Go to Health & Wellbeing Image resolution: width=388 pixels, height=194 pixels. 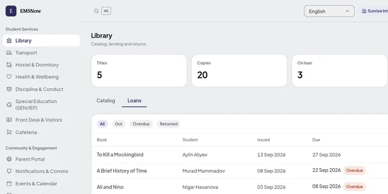[41, 77]
